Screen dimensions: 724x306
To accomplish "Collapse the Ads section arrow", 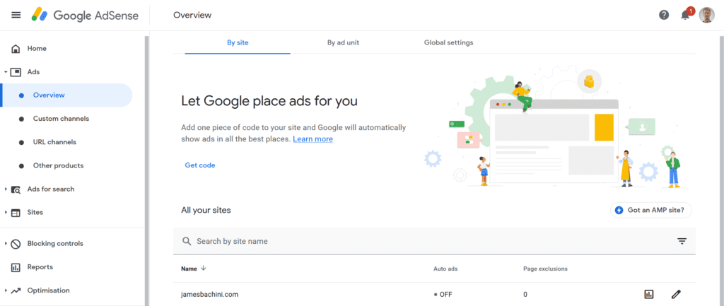I will (x=5, y=72).
